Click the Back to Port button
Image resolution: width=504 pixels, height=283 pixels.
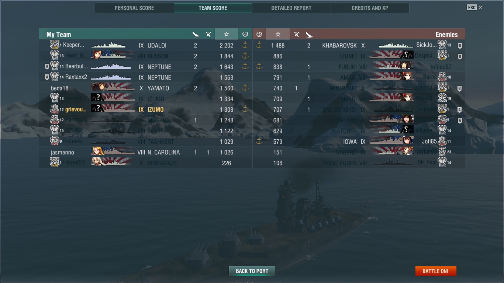(252, 271)
